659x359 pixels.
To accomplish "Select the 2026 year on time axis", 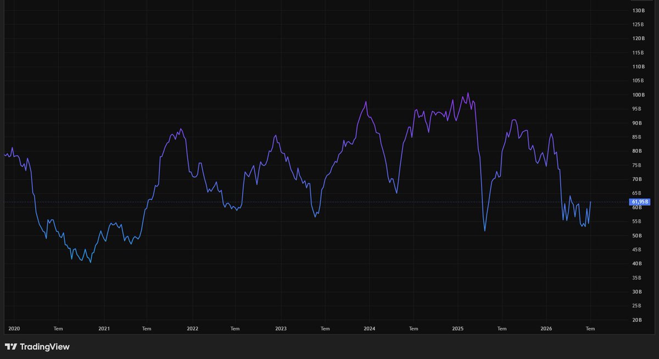I will [546, 329].
